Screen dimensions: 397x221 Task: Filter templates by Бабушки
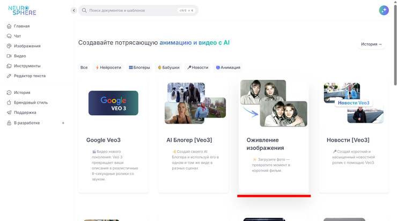coord(168,68)
